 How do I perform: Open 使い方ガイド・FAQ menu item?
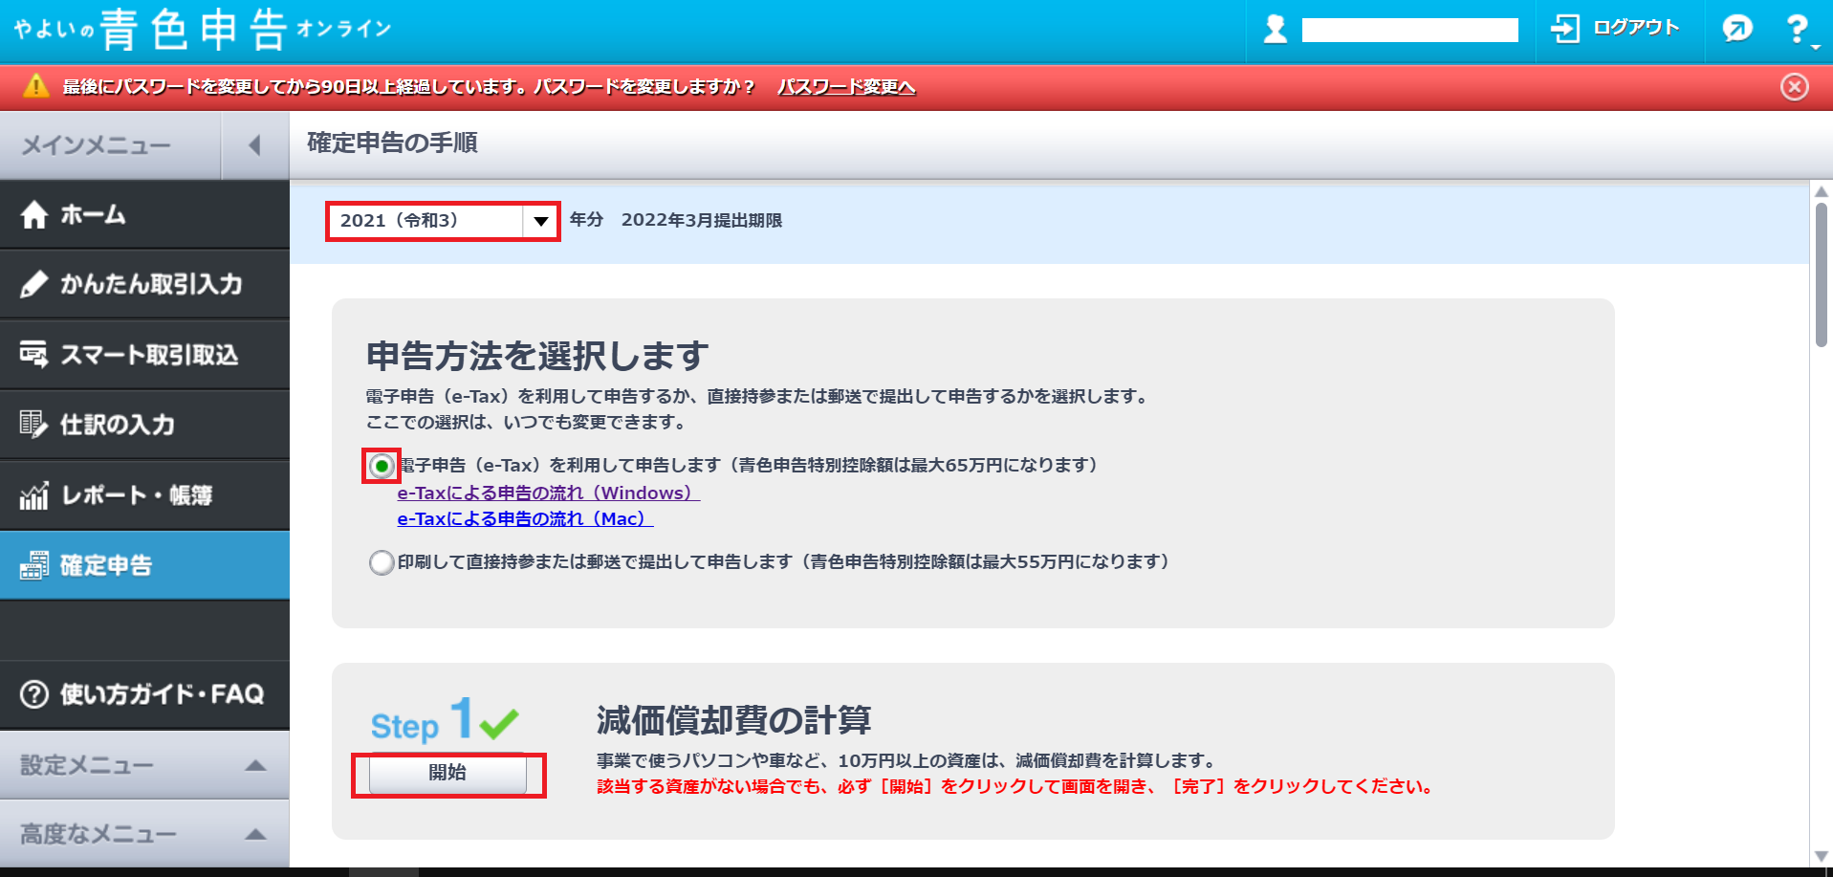point(144,694)
